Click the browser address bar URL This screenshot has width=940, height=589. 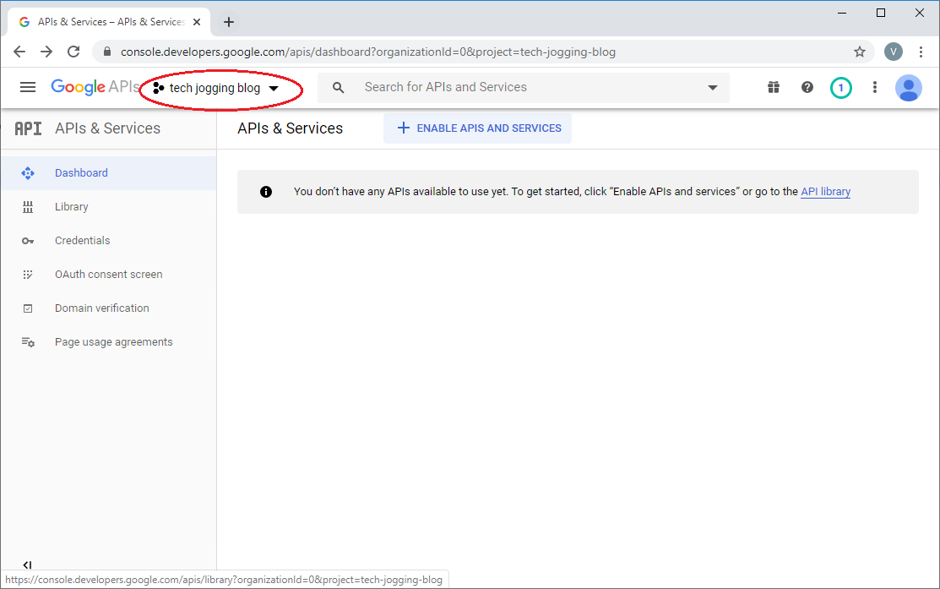pyautogui.click(x=368, y=52)
